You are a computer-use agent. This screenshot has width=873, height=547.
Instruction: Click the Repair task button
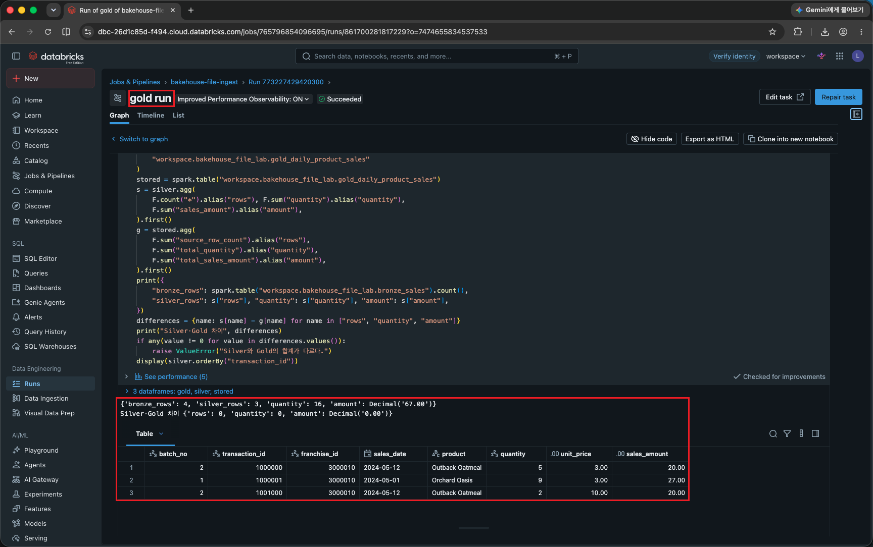point(838,97)
